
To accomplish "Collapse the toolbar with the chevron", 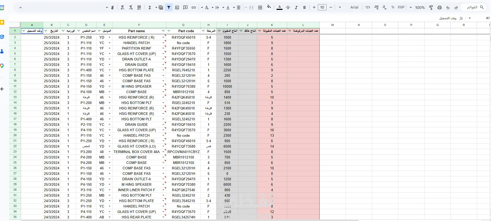I will [x=21, y=8].
